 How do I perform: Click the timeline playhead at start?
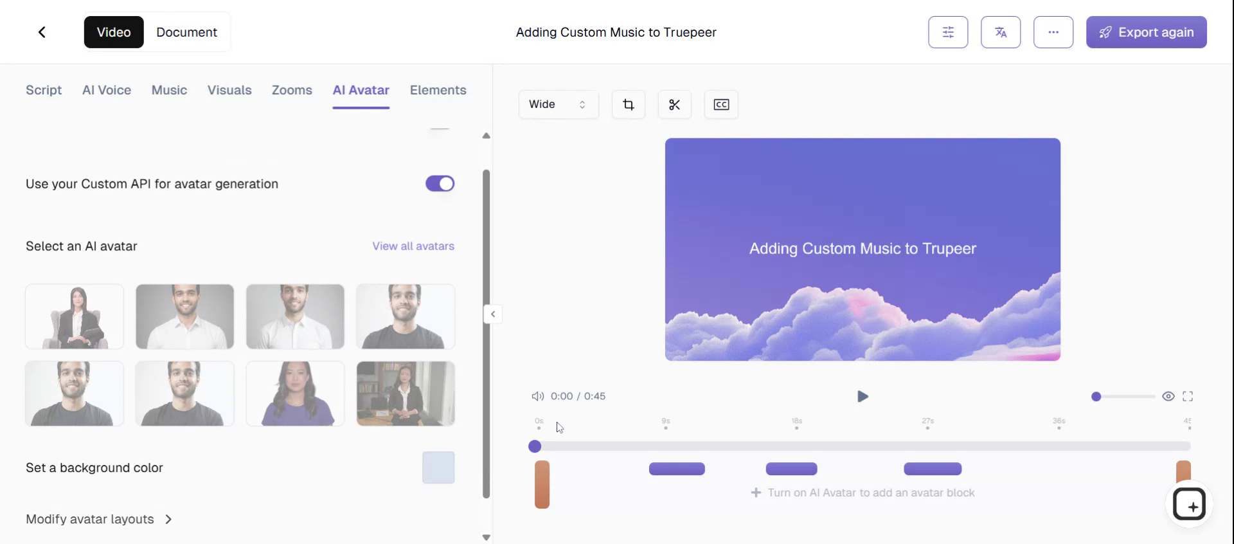click(535, 446)
